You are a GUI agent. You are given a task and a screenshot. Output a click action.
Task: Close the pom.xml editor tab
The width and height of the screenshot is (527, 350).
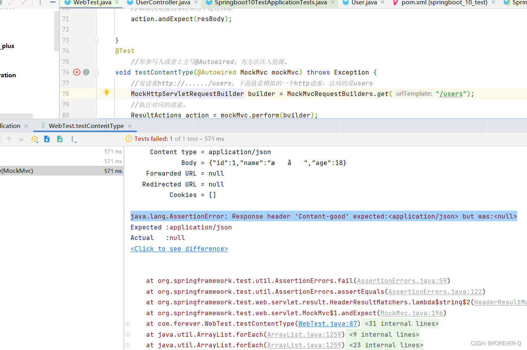[x=493, y=2]
